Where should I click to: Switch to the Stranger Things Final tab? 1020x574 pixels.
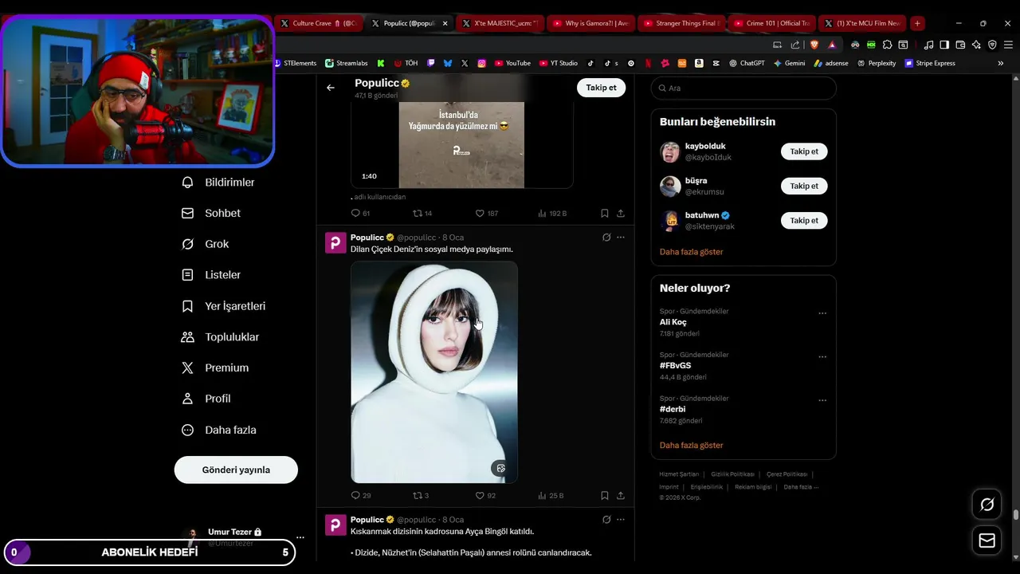tap(682, 23)
